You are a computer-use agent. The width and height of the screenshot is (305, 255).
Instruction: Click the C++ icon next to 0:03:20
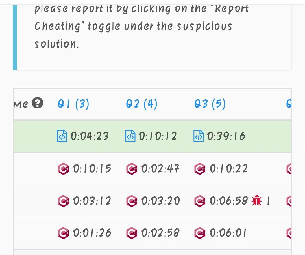pyautogui.click(x=132, y=201)
